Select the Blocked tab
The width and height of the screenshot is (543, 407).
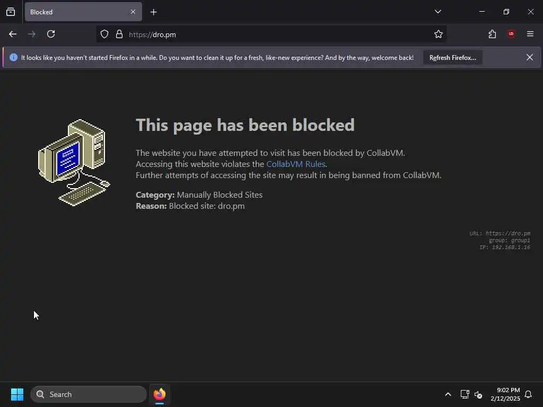point(83,12)
